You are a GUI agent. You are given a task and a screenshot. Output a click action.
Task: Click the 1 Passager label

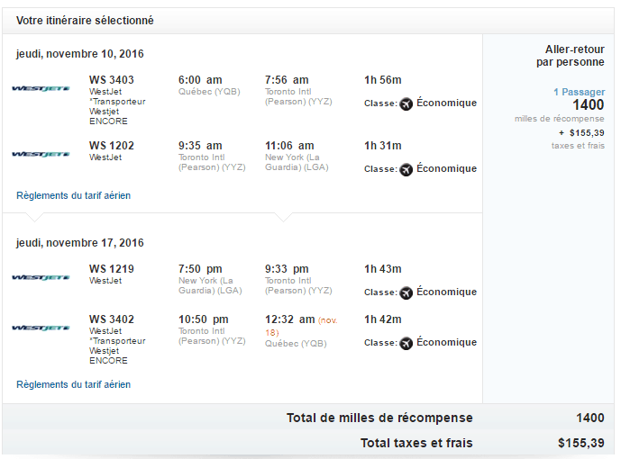point(579,92)
